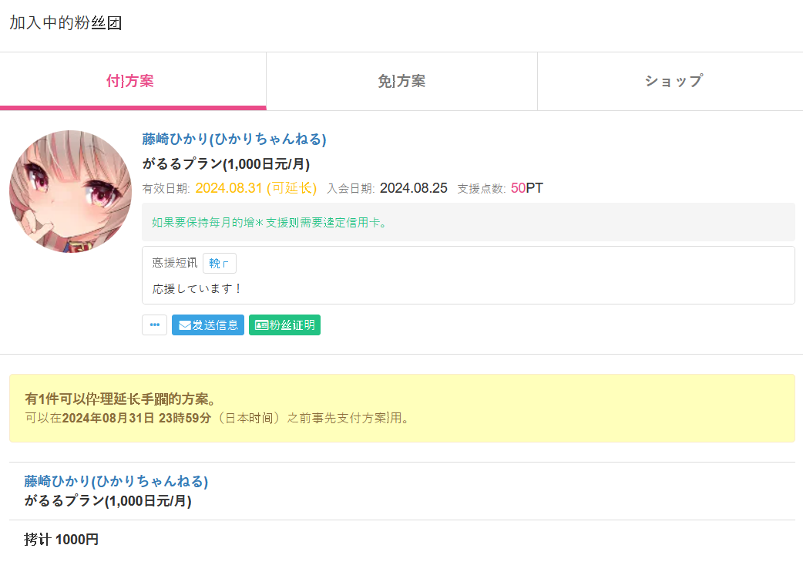Click the 粉丝证明 fan certificate button text
Screen dimensions: 803x572
click(x=292, y=325)
